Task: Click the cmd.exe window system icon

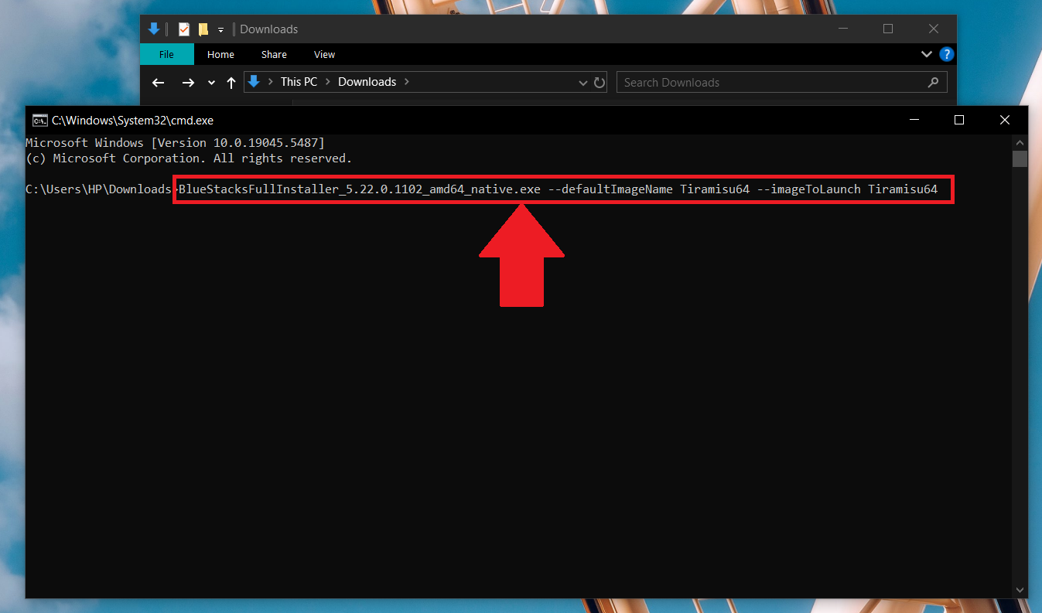Action: 39,120
